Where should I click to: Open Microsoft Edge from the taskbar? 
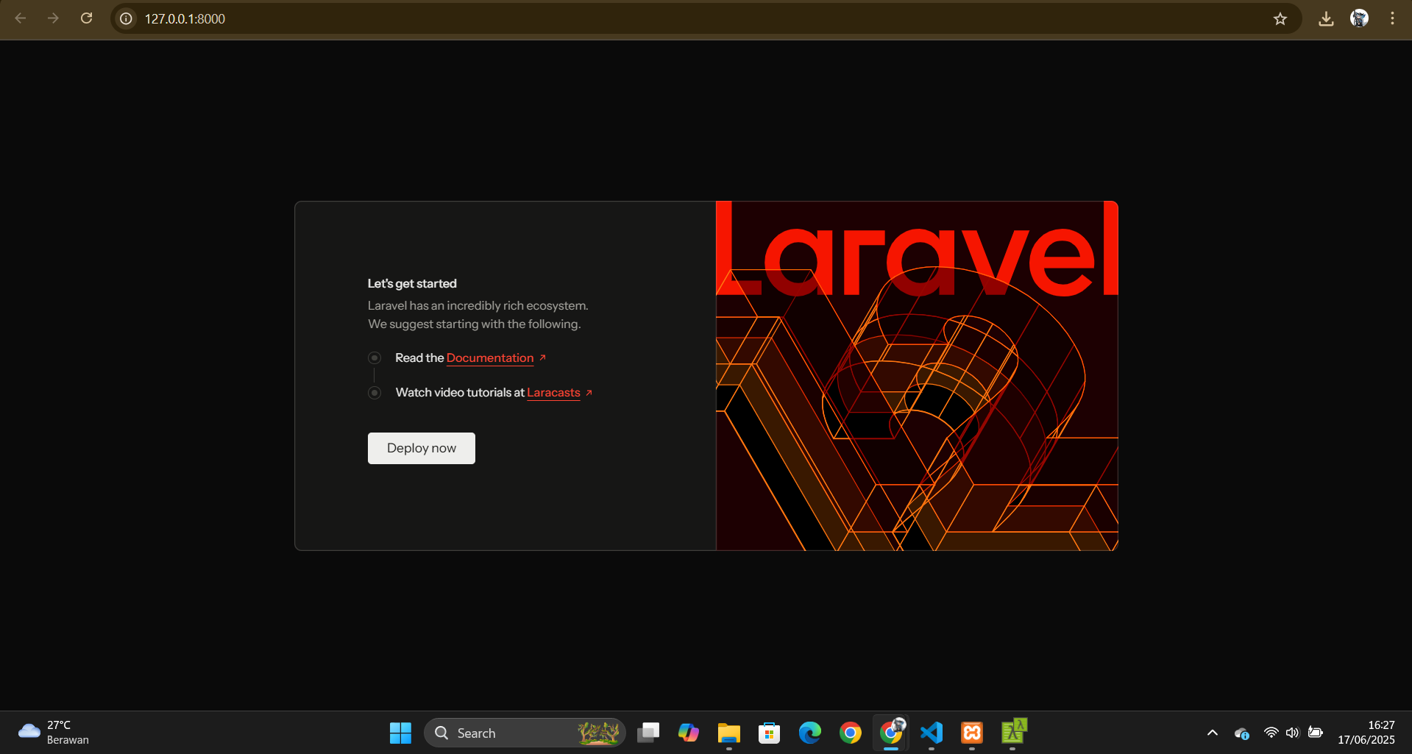(x=809, y=733)
